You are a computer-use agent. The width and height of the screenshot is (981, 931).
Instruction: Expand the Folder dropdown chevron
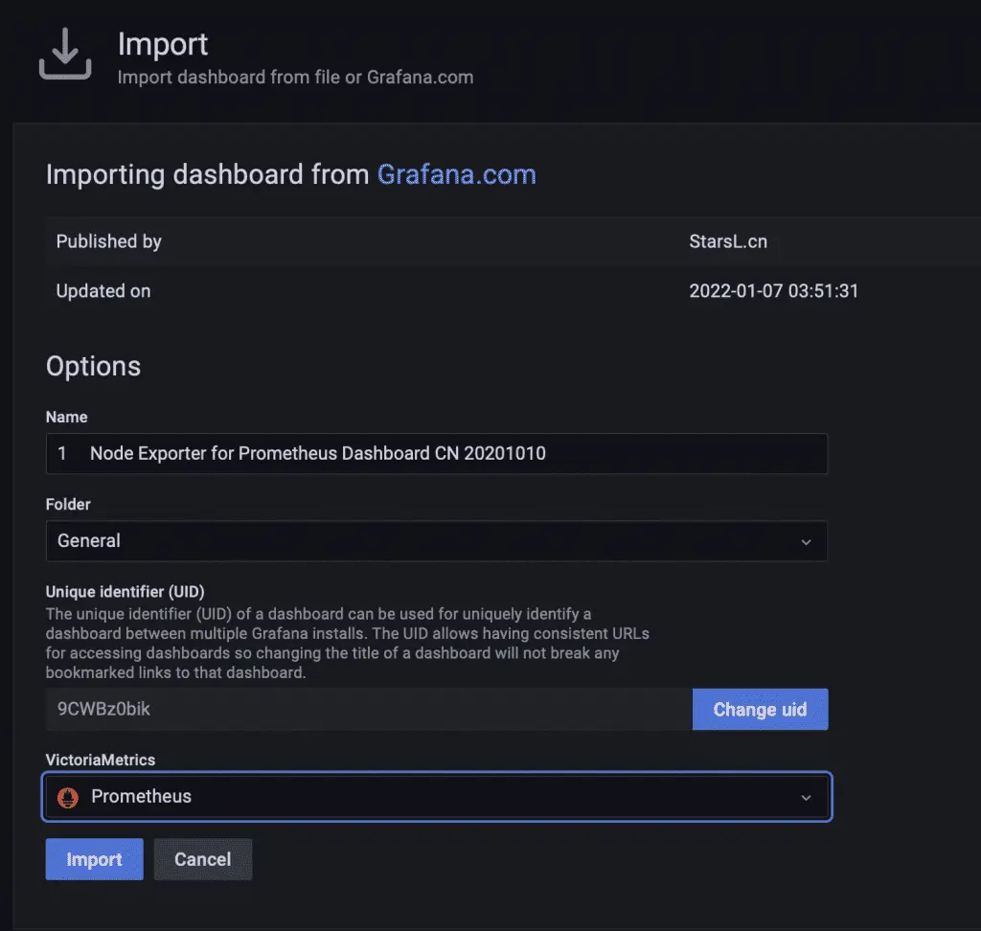(x=806, y=542)
